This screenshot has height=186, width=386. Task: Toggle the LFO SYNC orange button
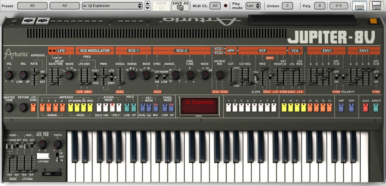click(x=33, y=107)
